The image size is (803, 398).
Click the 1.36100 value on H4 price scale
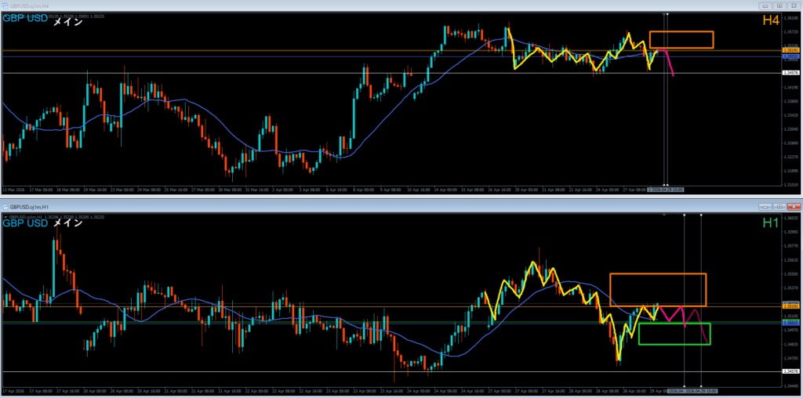click(x=790, y=17)
